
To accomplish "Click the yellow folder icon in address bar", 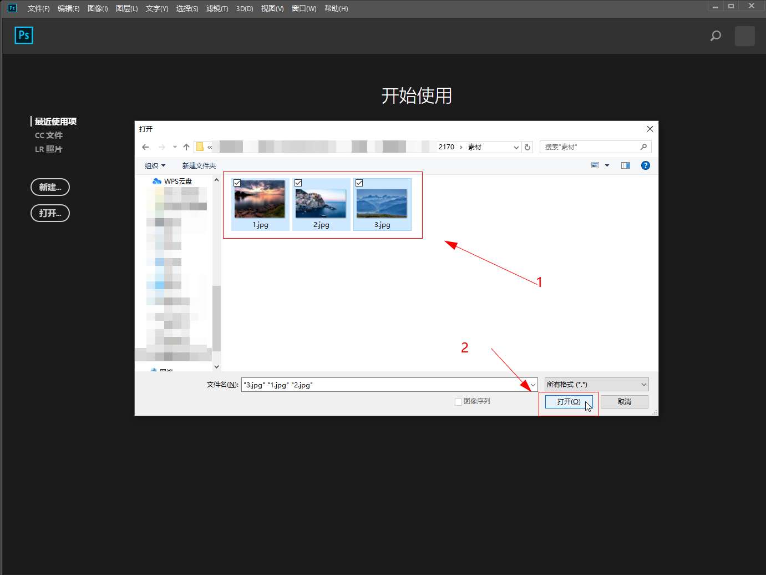I will pyautogui.click(x=200, y=147).
